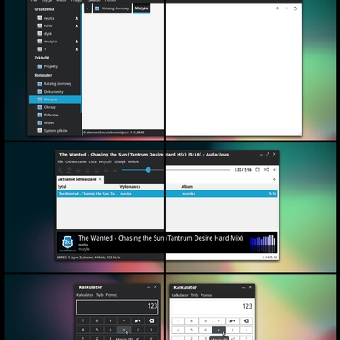Image resolution: width=340 pixels, height=340 pixels.
Task: Click the up arrow icon in file manager toolbar
Action: coord(277,8)
